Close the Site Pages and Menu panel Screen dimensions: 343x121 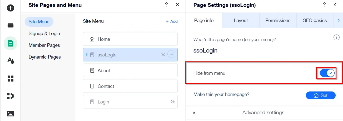[x=178, y=4]
